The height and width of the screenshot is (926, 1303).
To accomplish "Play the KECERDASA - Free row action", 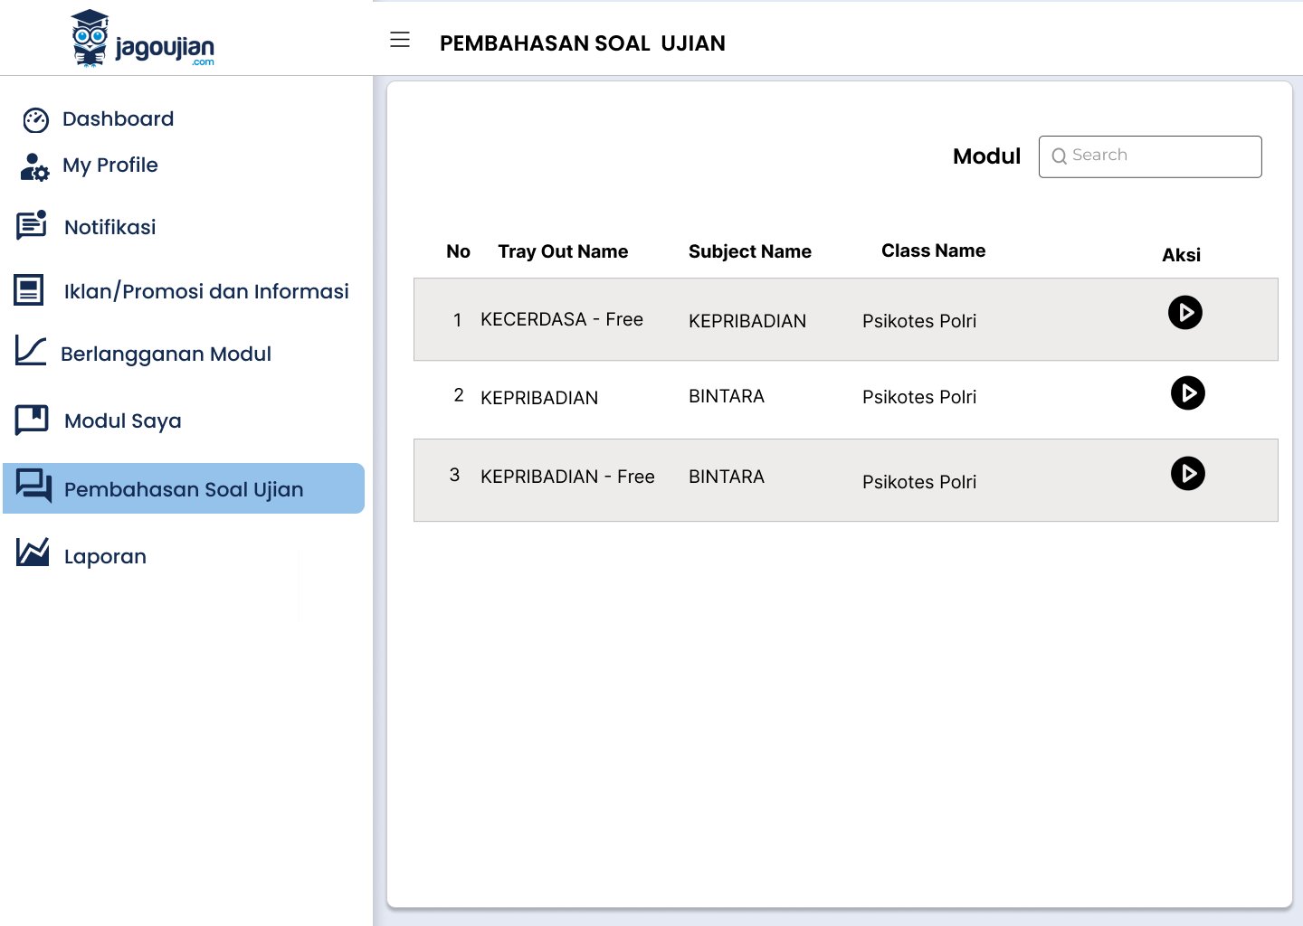I will point(1185,313).
